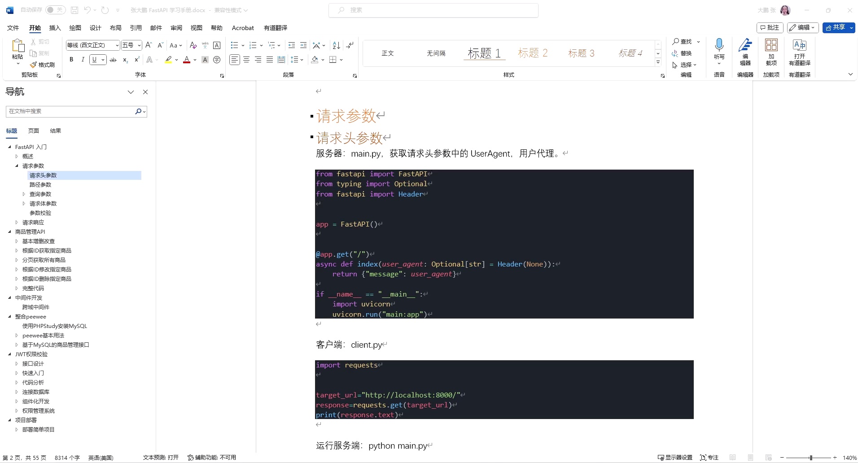
Task: Apply 字符边框 character border to text
Action: point(217,45)
